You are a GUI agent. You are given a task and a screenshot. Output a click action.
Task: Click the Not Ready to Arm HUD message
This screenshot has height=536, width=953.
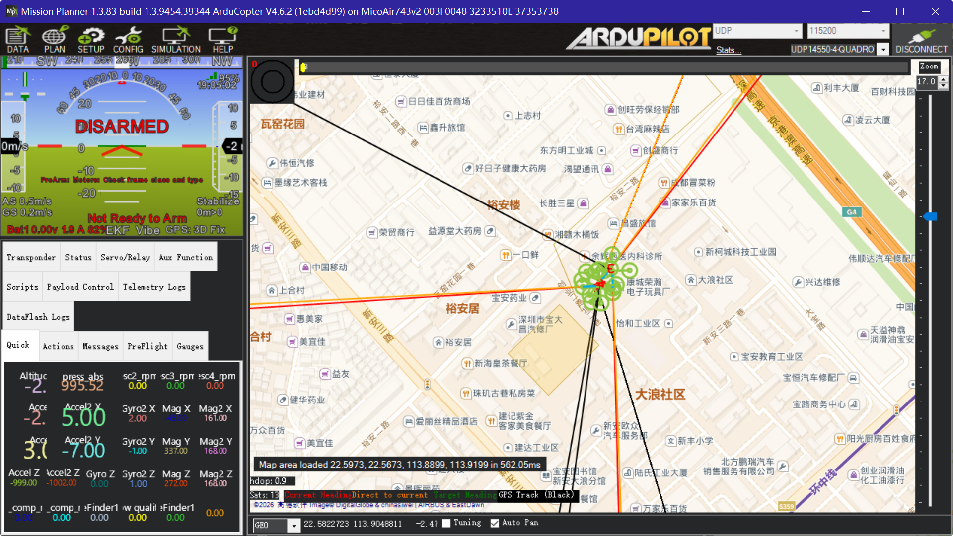tap(137, 218)
